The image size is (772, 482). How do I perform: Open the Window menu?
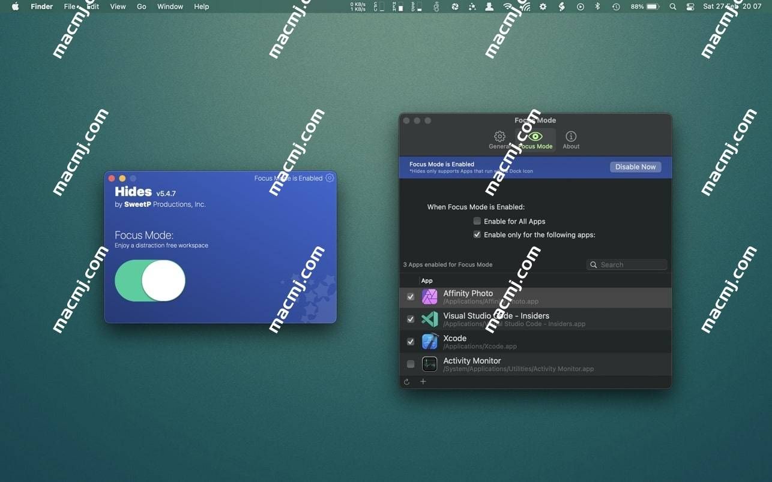tap(170, 7)
